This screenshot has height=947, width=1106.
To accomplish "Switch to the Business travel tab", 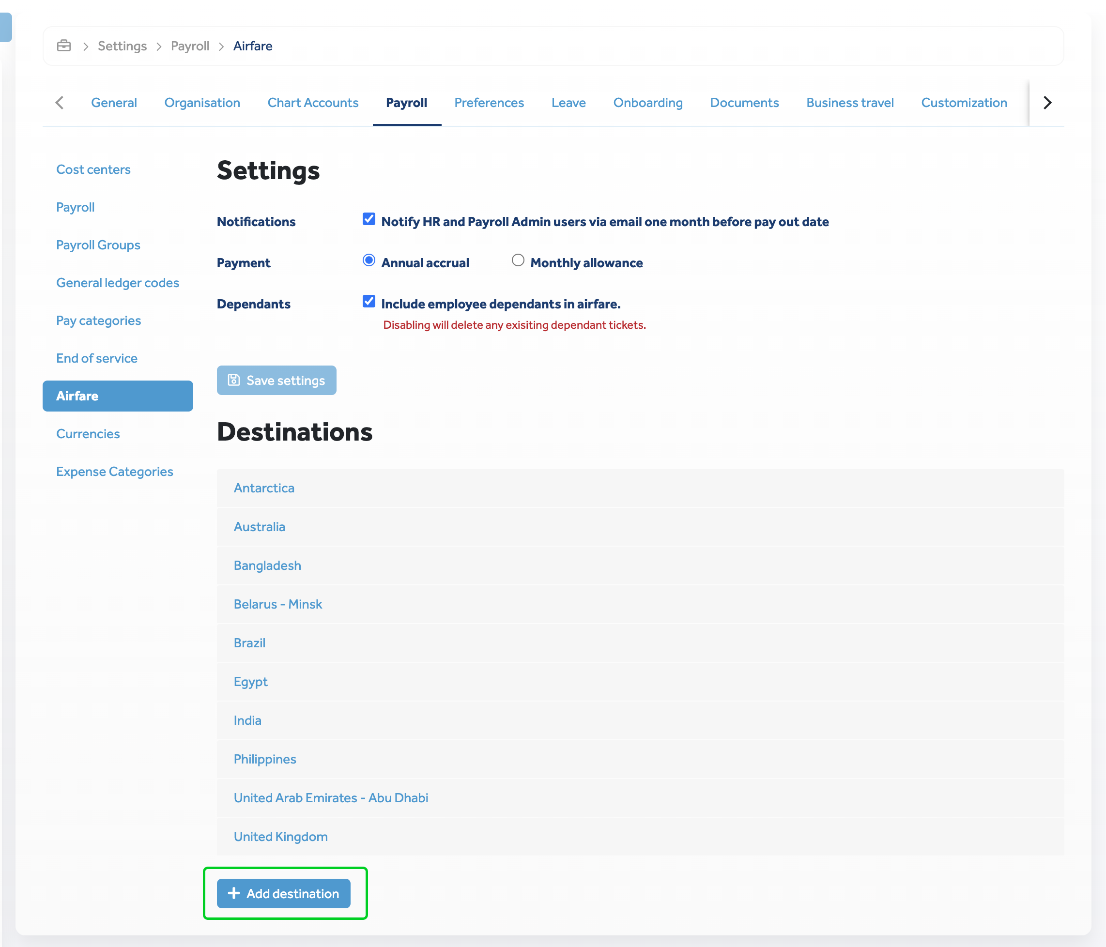I will (x=850, y=103).
